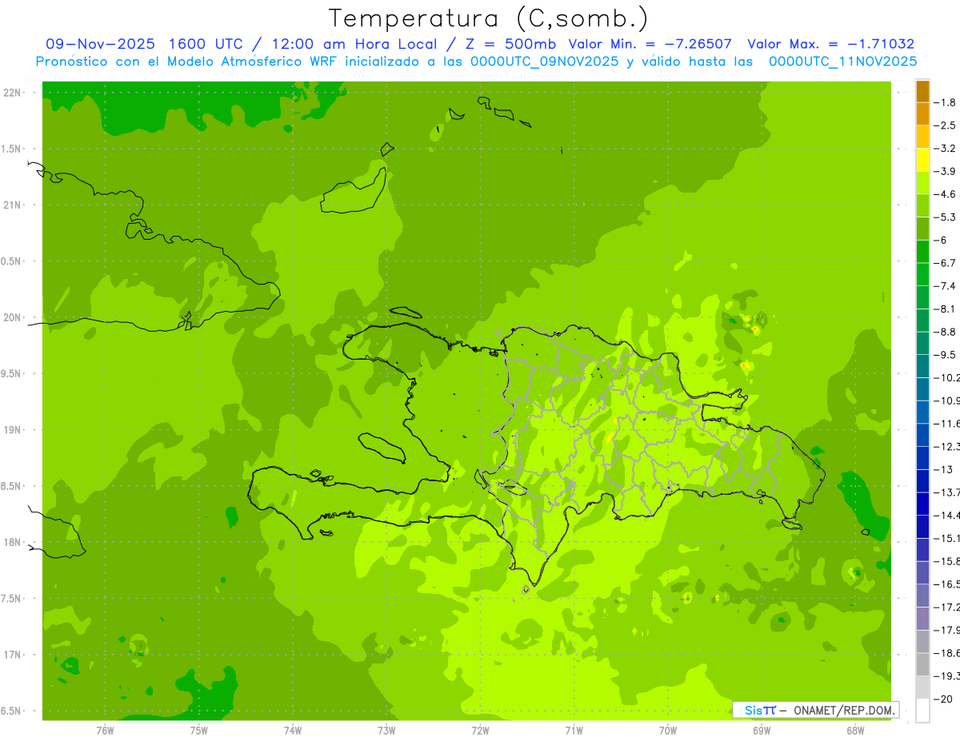Click the "21N" latitude axis label
The image size is (960, 741).
14,205
